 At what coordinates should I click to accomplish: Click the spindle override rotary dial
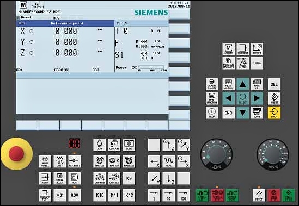(216, 154)
